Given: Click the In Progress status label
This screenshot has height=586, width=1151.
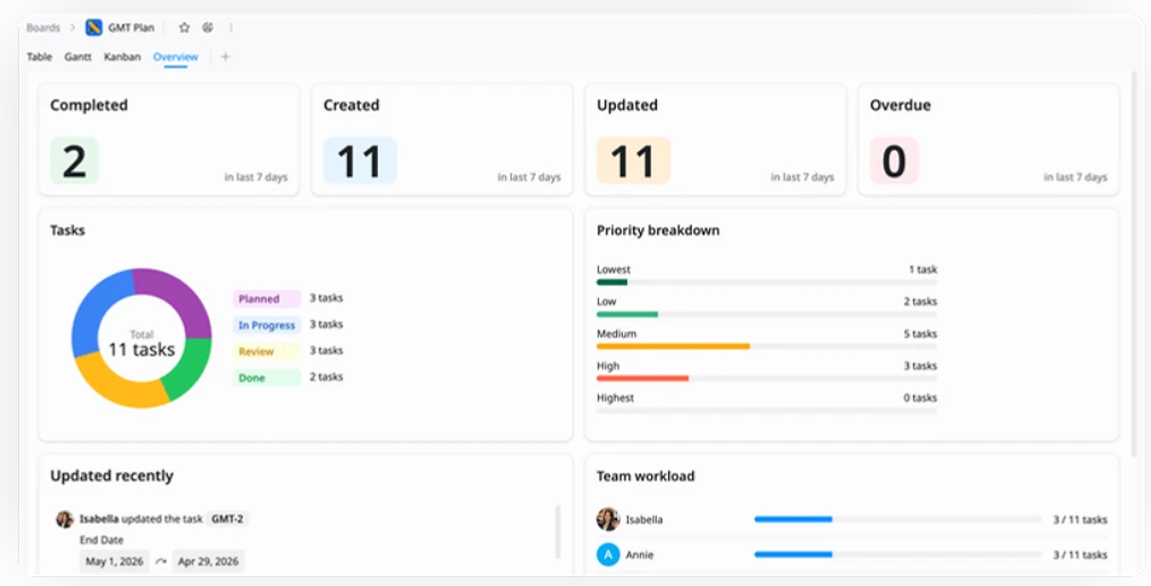Looking at the screenshot, I should (x=266, y=325).
